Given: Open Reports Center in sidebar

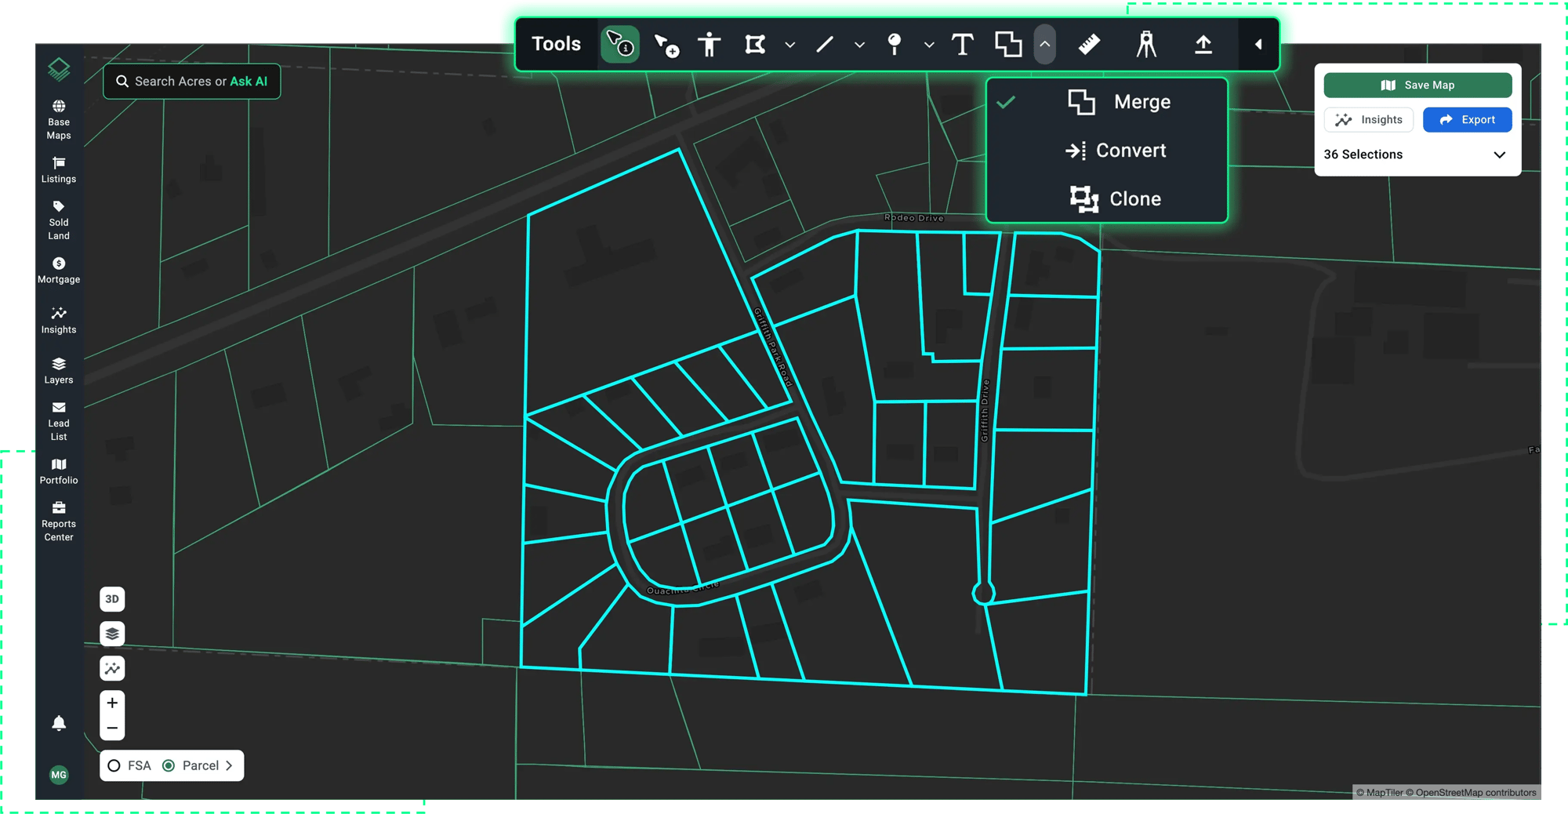Looking at the screenshot, I should pyautogui.click(x=59, y=521).
